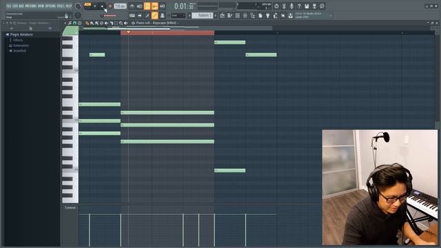Toggle wait for input to start

click(x=139, y=6)
